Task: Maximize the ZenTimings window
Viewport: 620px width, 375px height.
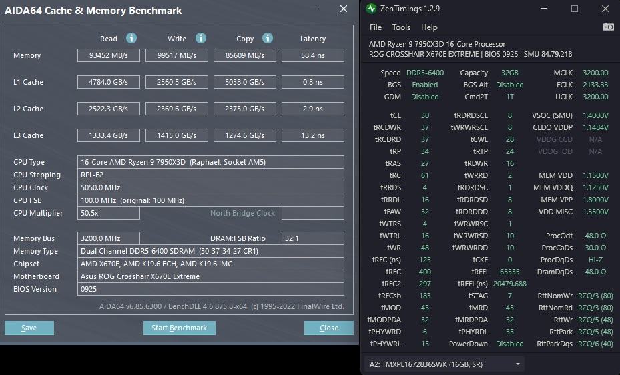Action: (x=575, y=9)
